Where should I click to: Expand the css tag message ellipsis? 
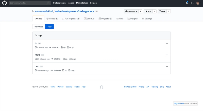coord(41,67)
